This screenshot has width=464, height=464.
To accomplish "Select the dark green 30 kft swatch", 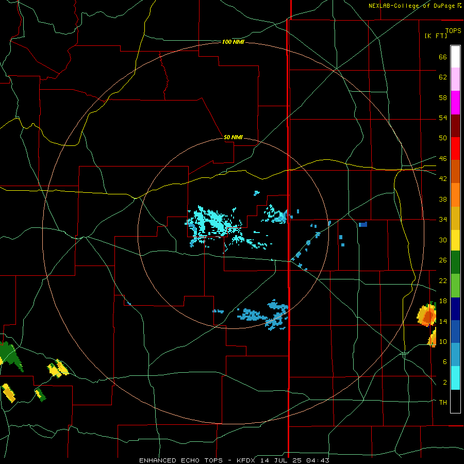I will 455,262.
